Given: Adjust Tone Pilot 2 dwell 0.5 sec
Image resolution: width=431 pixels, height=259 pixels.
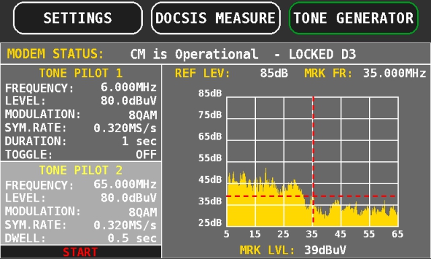Looking at the screenshot, I should (132, 238).
